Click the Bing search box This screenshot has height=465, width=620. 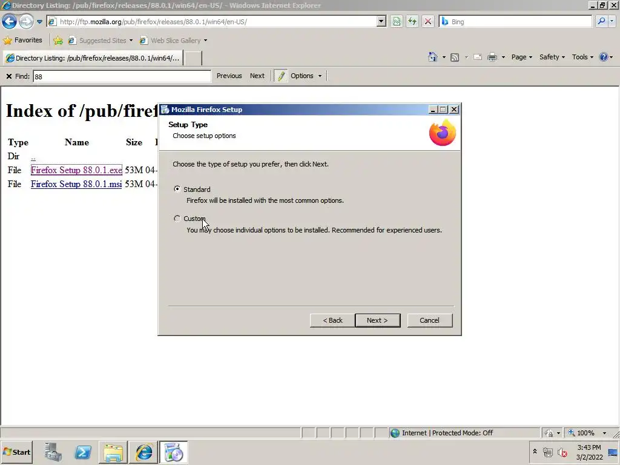pos(515,22)
